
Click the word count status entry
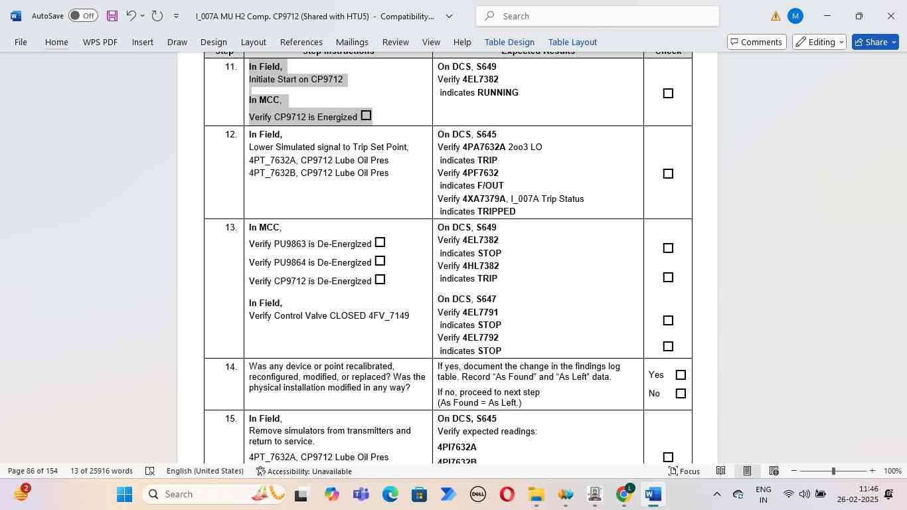tap(102, 471)
